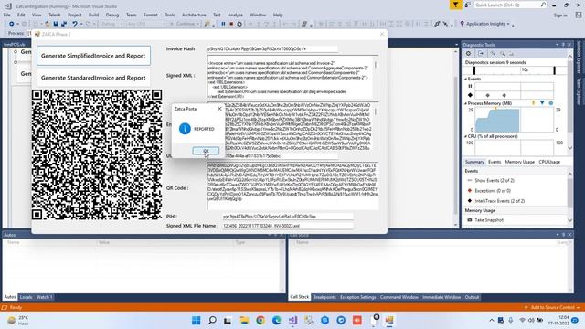
Task: Open the Help menu
Action: click(278, 15)
